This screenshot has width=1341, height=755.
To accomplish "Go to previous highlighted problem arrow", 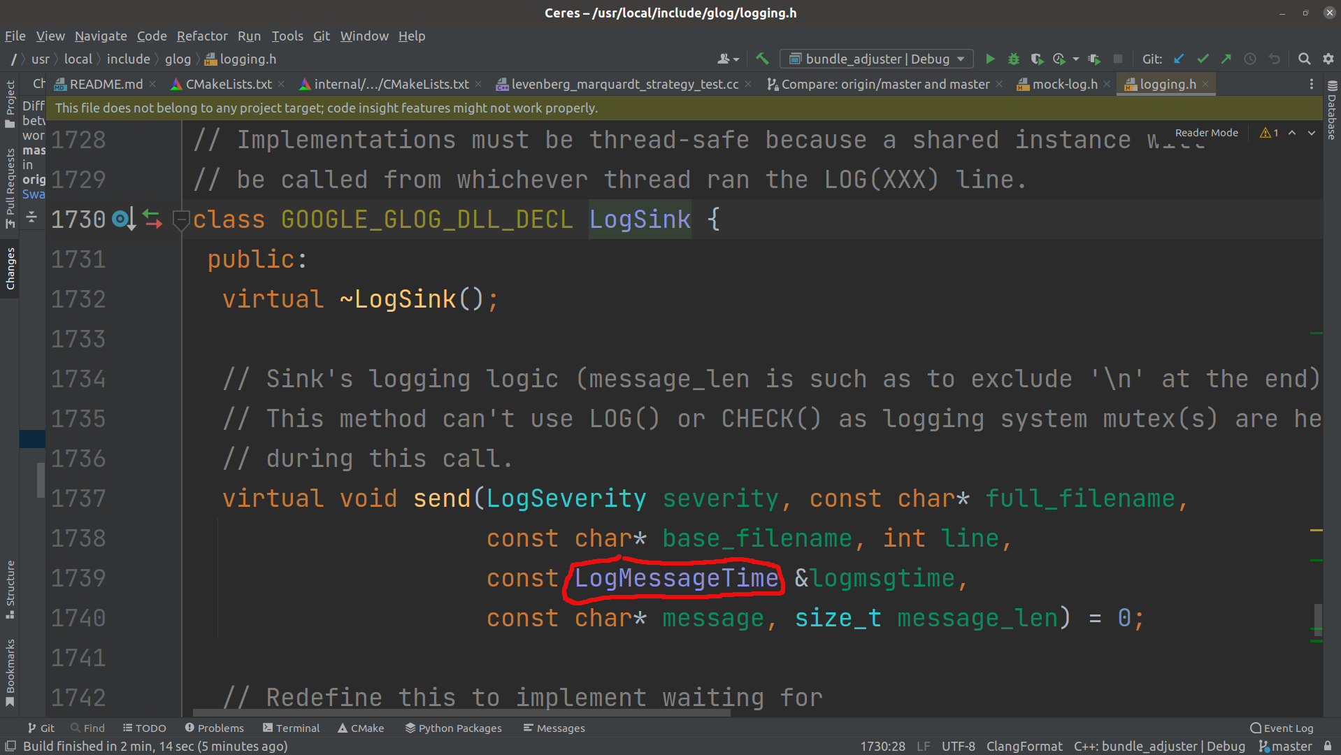I will (x=1292, y=133).
